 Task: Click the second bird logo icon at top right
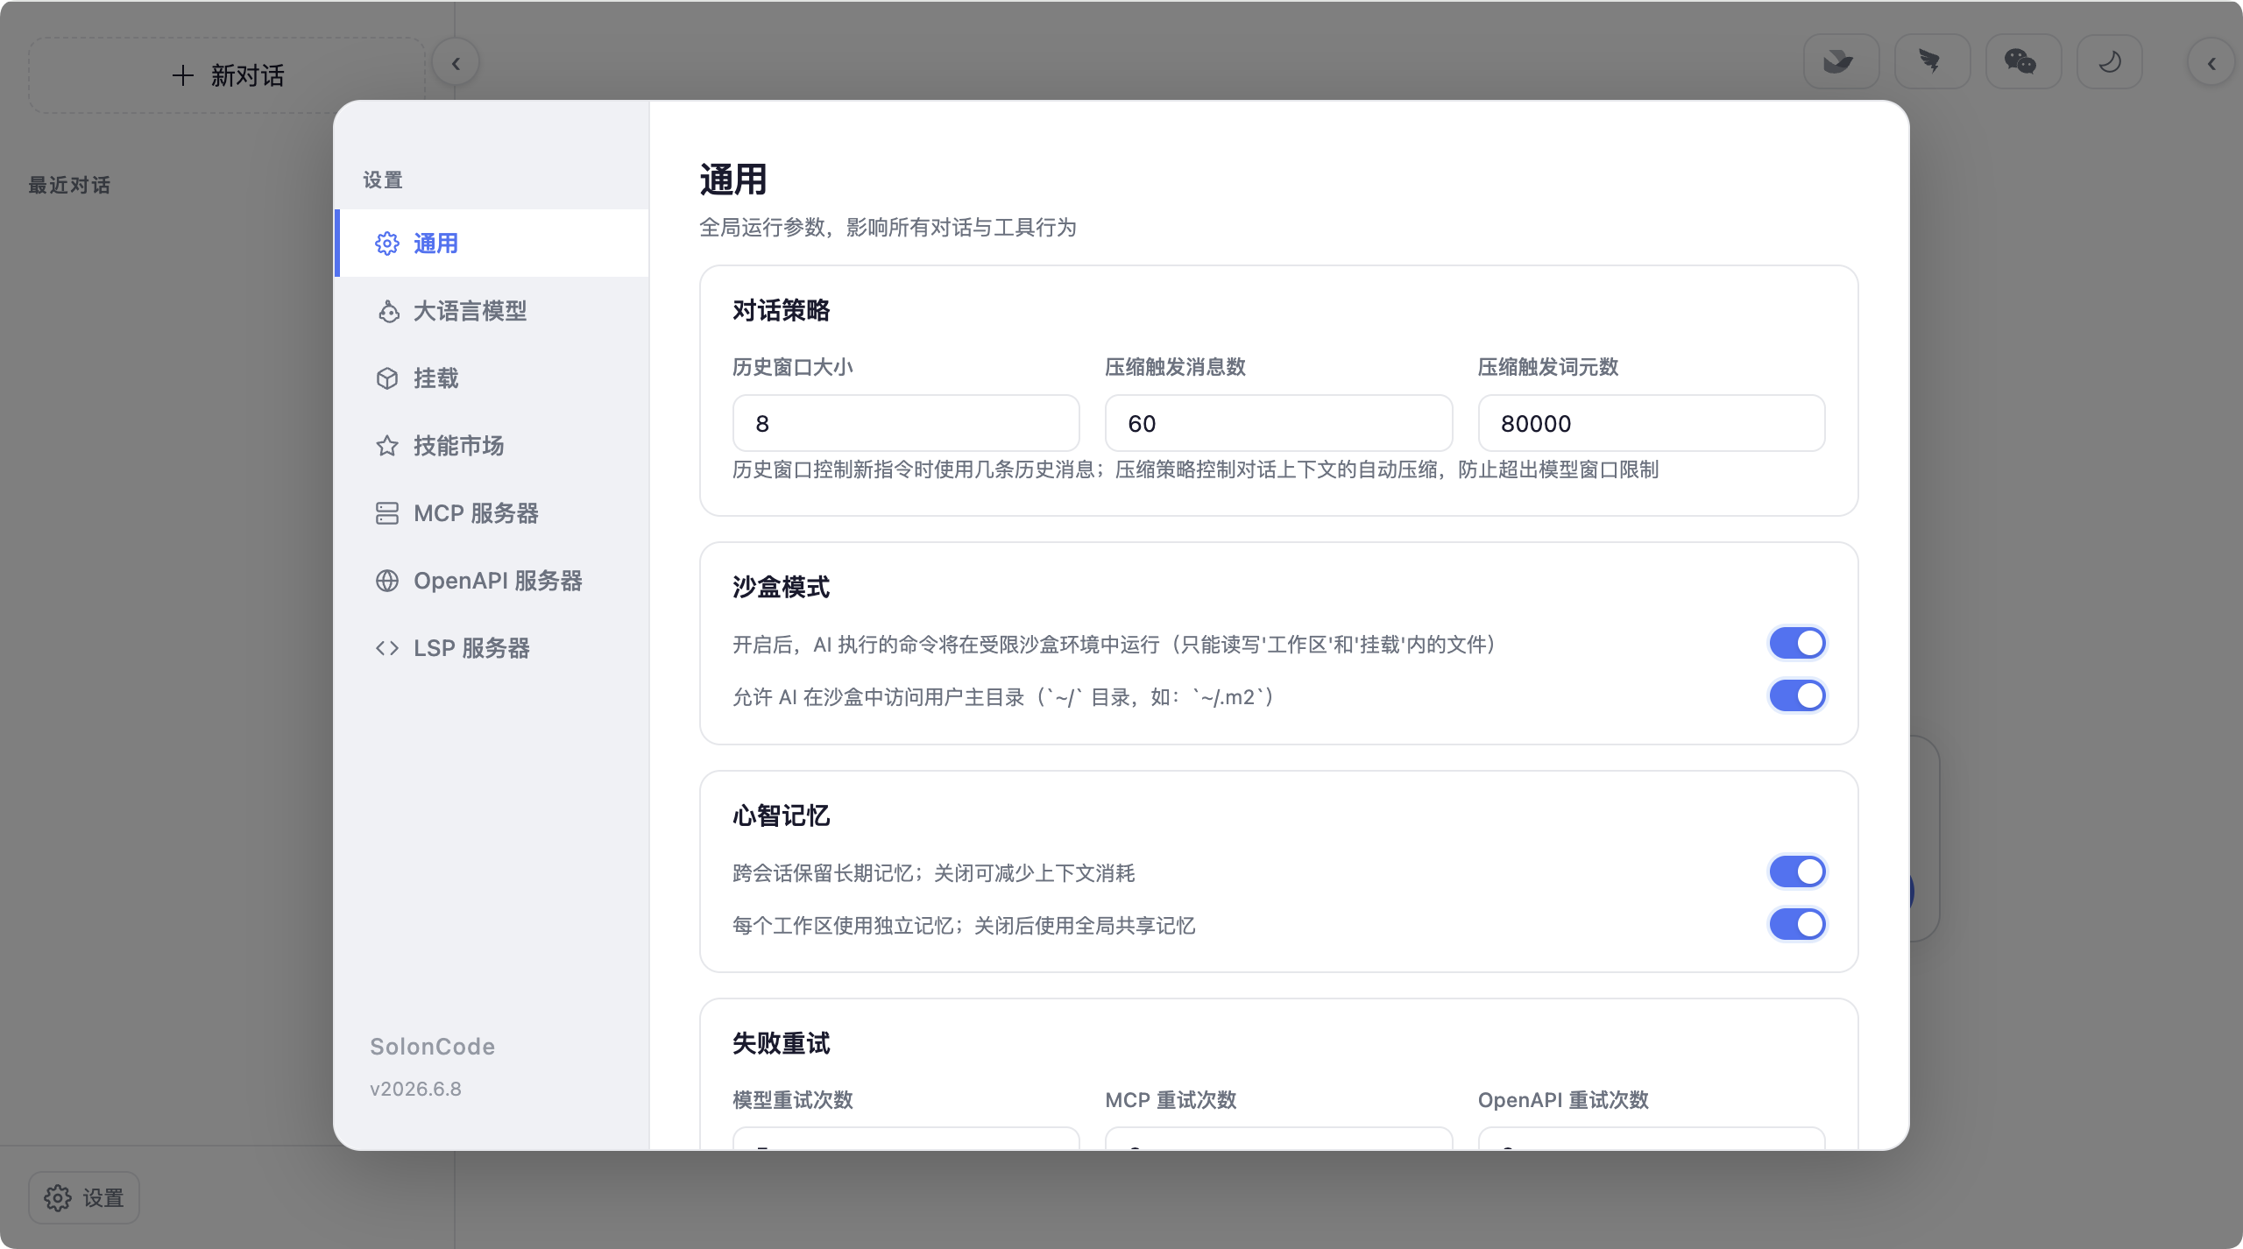[1931, 62]
